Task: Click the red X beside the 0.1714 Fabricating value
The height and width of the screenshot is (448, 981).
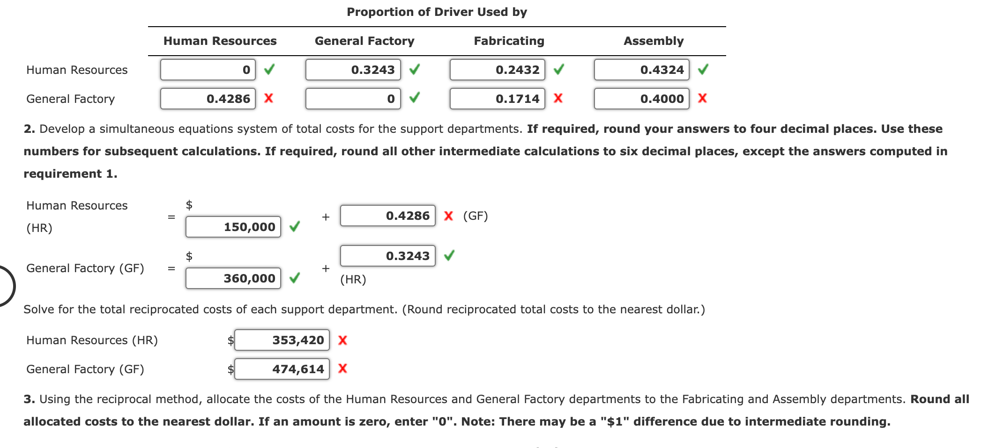Action: point(559,99)
